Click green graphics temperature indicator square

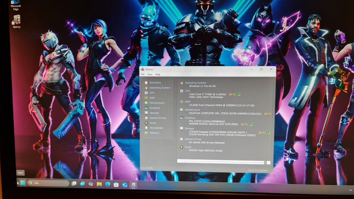point(251,124)
